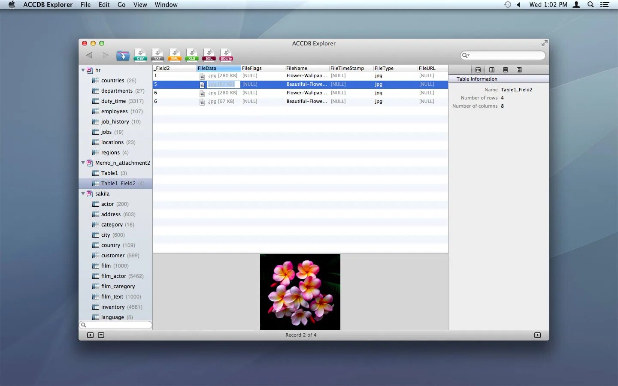Select the inventory table

pos(115,307)
